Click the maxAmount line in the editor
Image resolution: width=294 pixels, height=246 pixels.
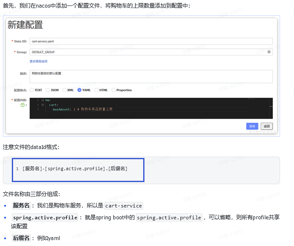(x=82, y=109)
